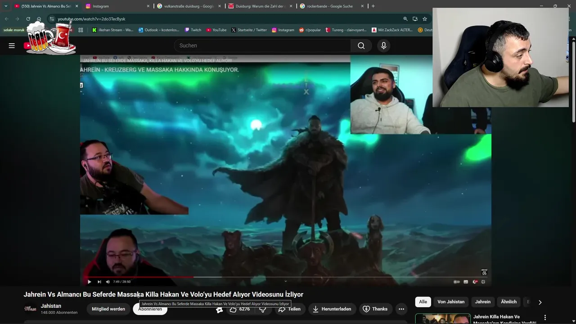View site information icon in address bar

[x=52, y=19]
